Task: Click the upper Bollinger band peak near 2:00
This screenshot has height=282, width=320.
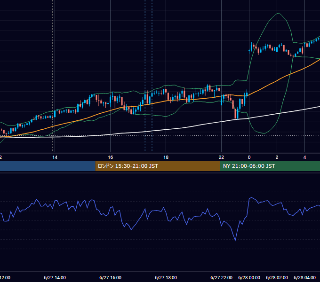Action: [x=279, y=13]
